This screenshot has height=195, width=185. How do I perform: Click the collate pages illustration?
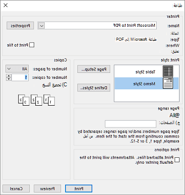click(36, 100)
